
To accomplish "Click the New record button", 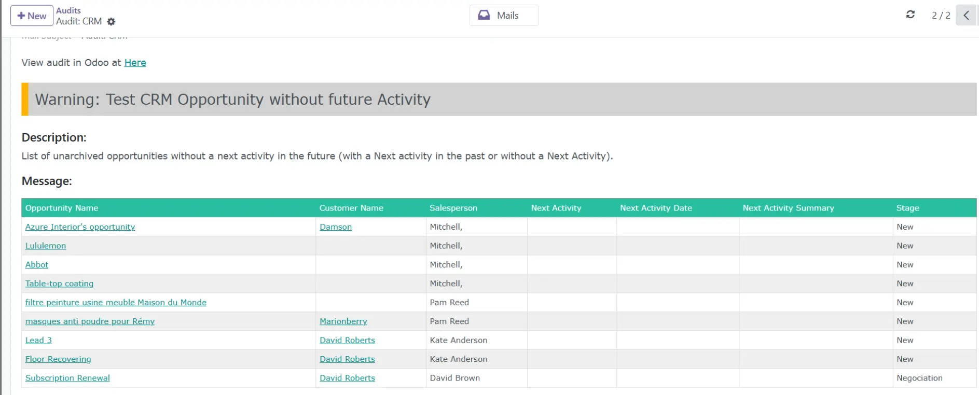I will tap(32, 16).
